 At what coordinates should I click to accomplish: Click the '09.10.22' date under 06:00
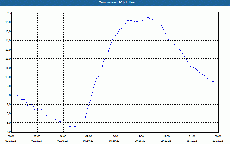[x=62, y=141]
